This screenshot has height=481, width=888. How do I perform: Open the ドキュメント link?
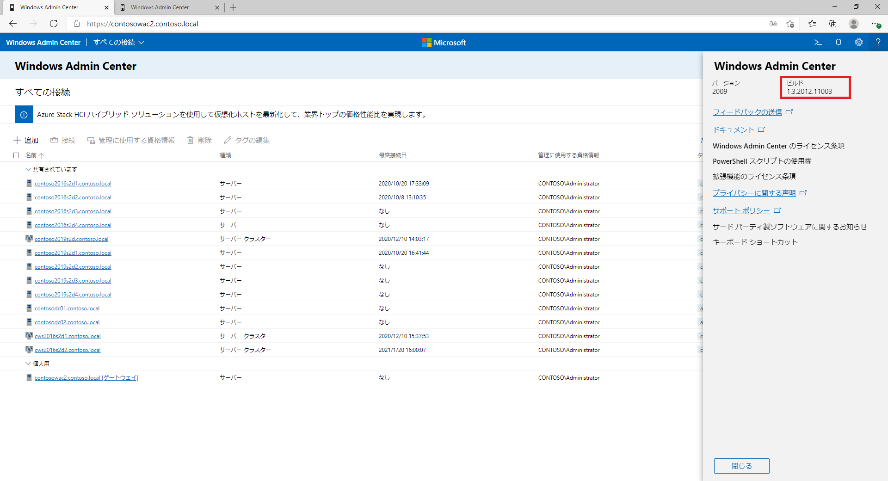click(x=734, y=129)
